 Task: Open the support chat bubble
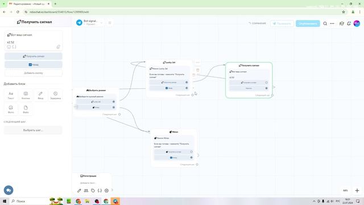click(x=9, y=190)
